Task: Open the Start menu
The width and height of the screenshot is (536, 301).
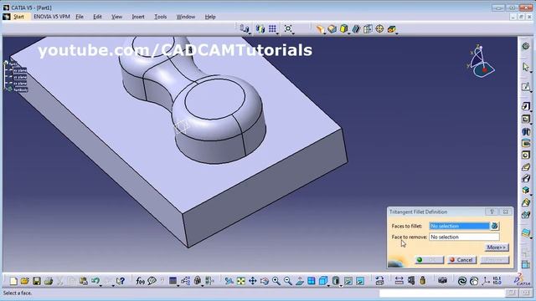Action: pos(18,17)
